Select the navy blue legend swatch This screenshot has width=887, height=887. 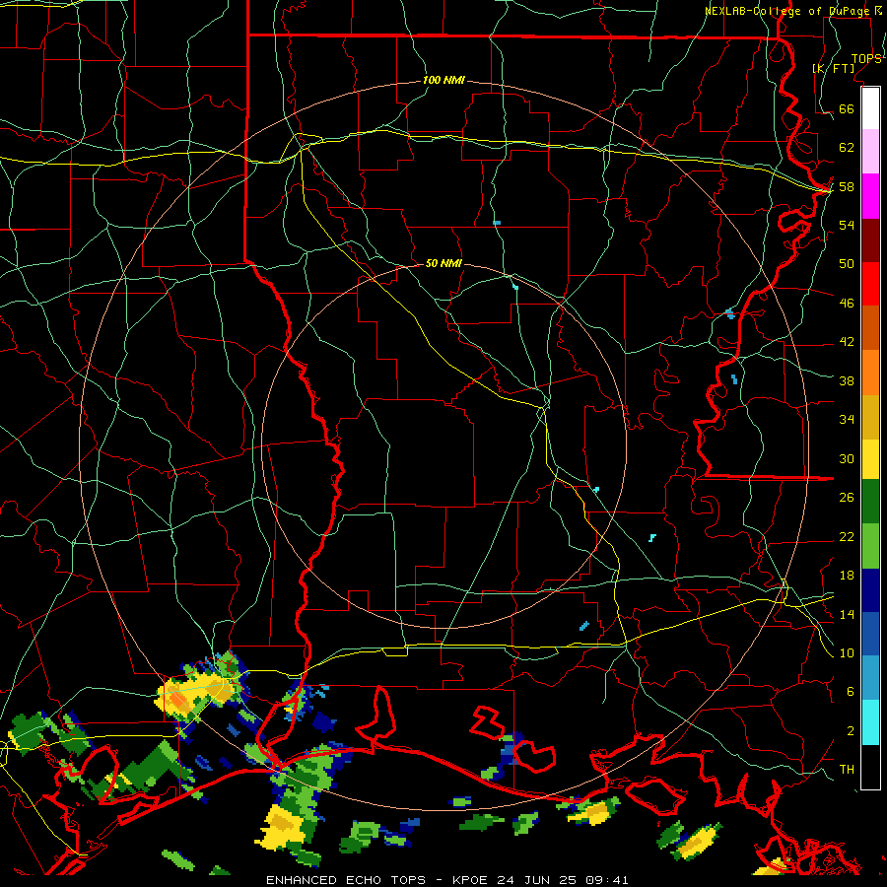pos(870,590)
